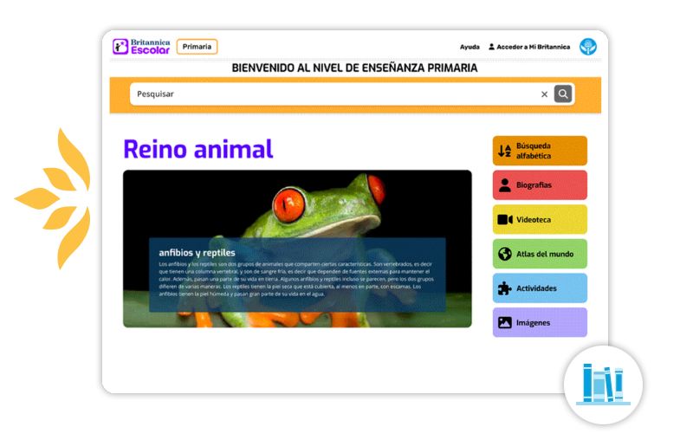Click the picture icon on Imágenes

coord(504,323)
